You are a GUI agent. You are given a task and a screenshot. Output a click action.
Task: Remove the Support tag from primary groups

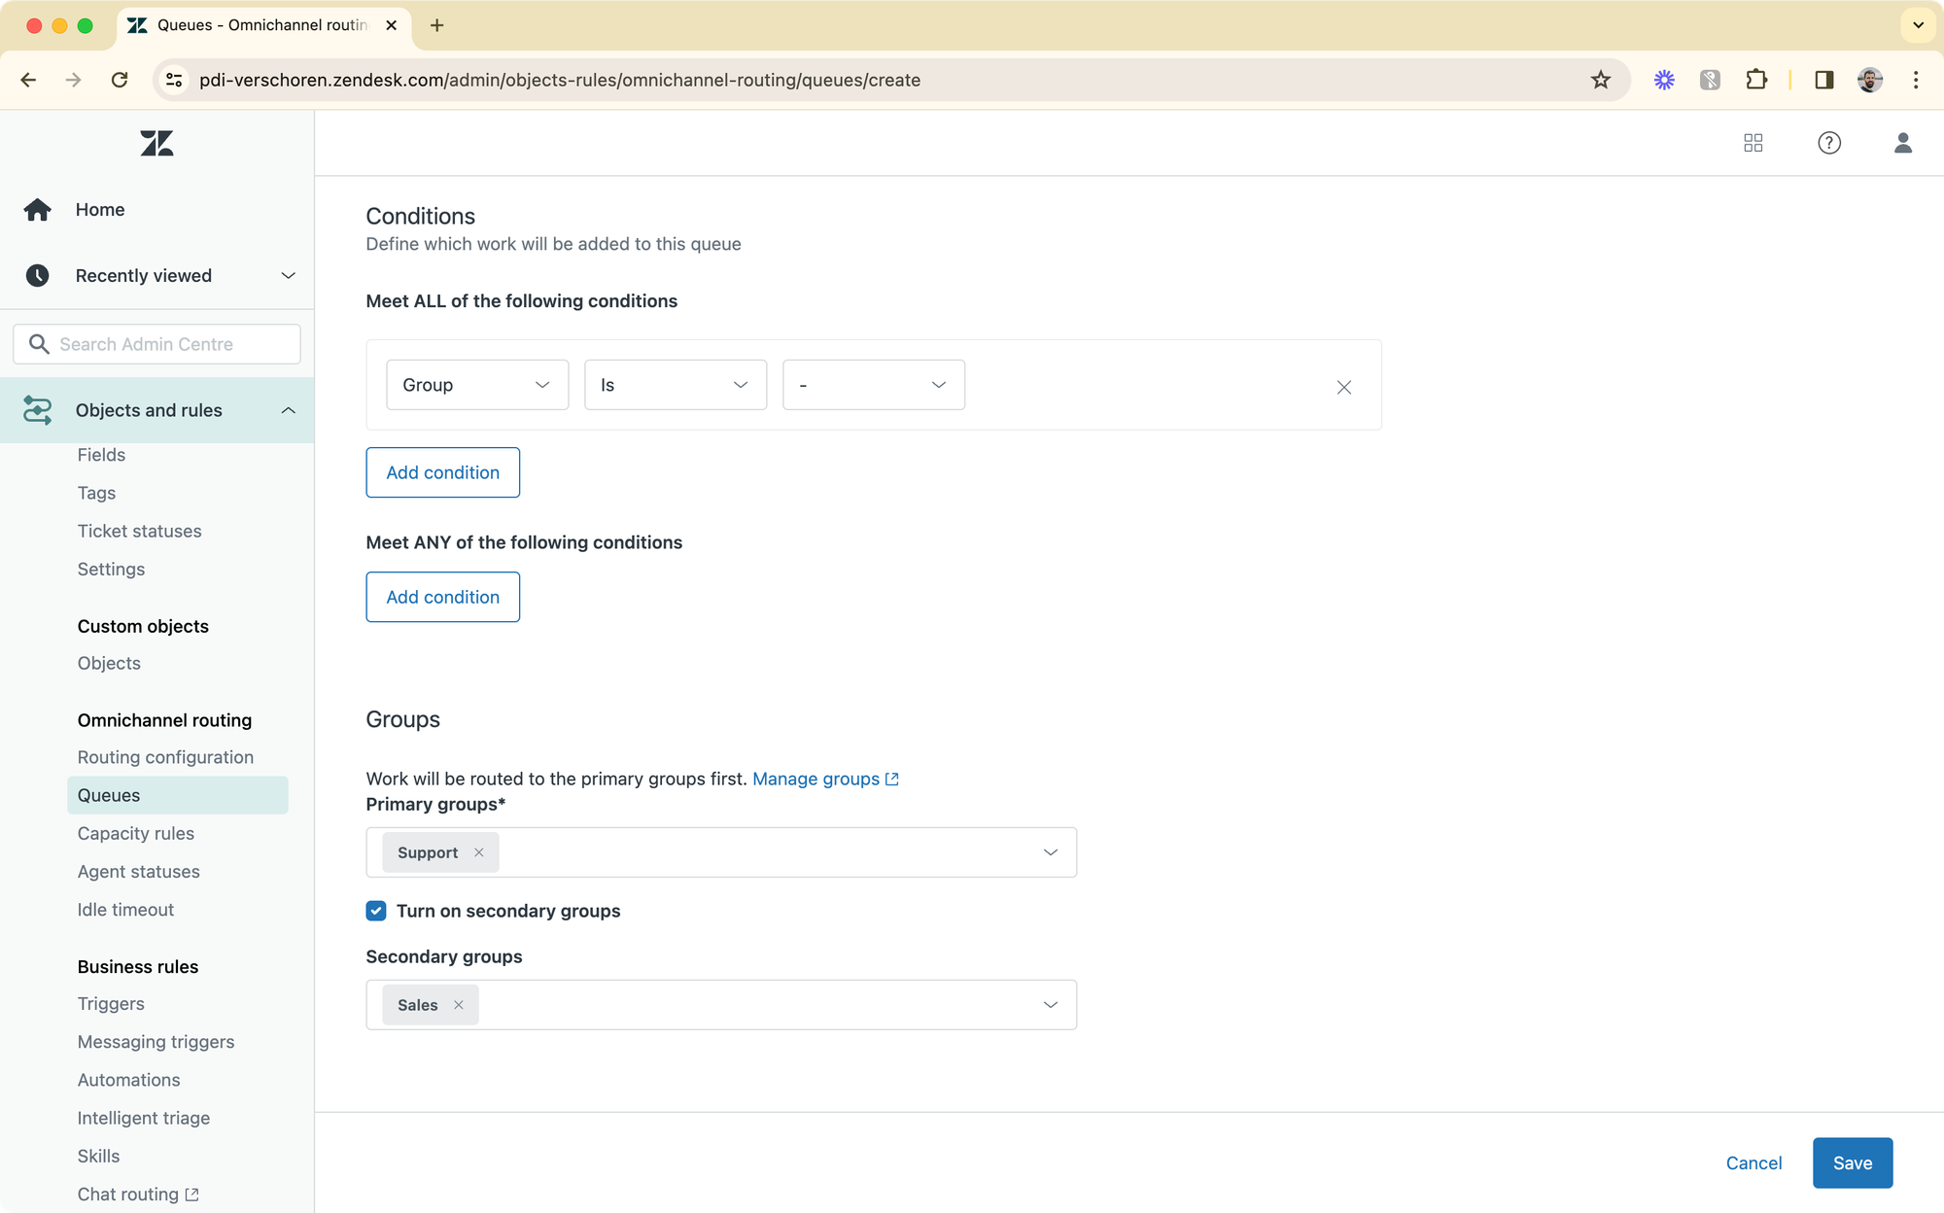tap(478, 852)
